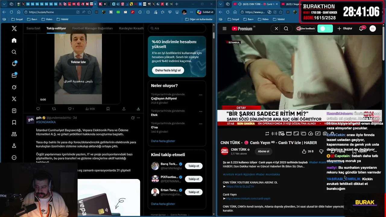Open Lists icon in the X sidebar
Screen dimensions: 386x217
pos(14,111)
